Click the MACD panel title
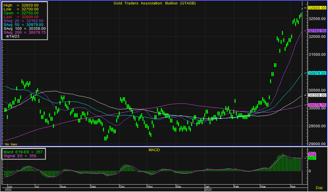 [153, 149]
